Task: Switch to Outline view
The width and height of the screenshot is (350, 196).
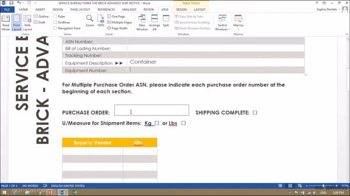Action: coord(41,16)
